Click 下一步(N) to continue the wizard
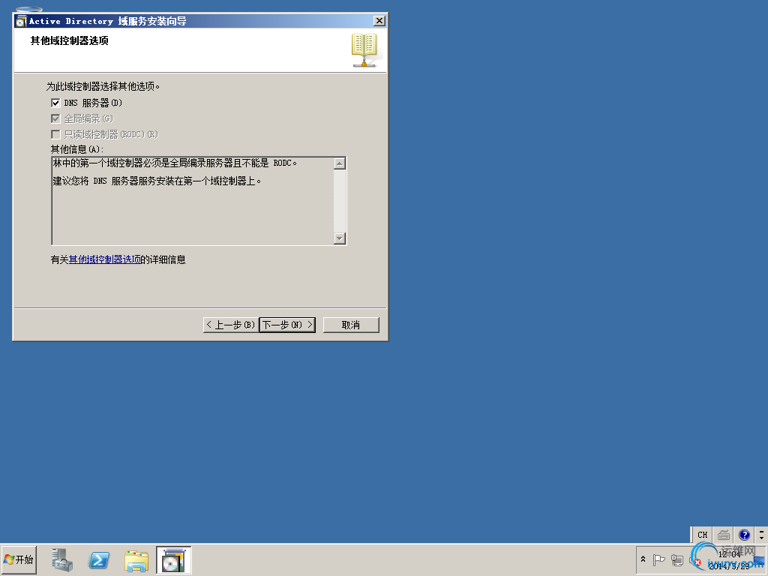Viewport: 768px width, 576px height. (x=287, y=324)
